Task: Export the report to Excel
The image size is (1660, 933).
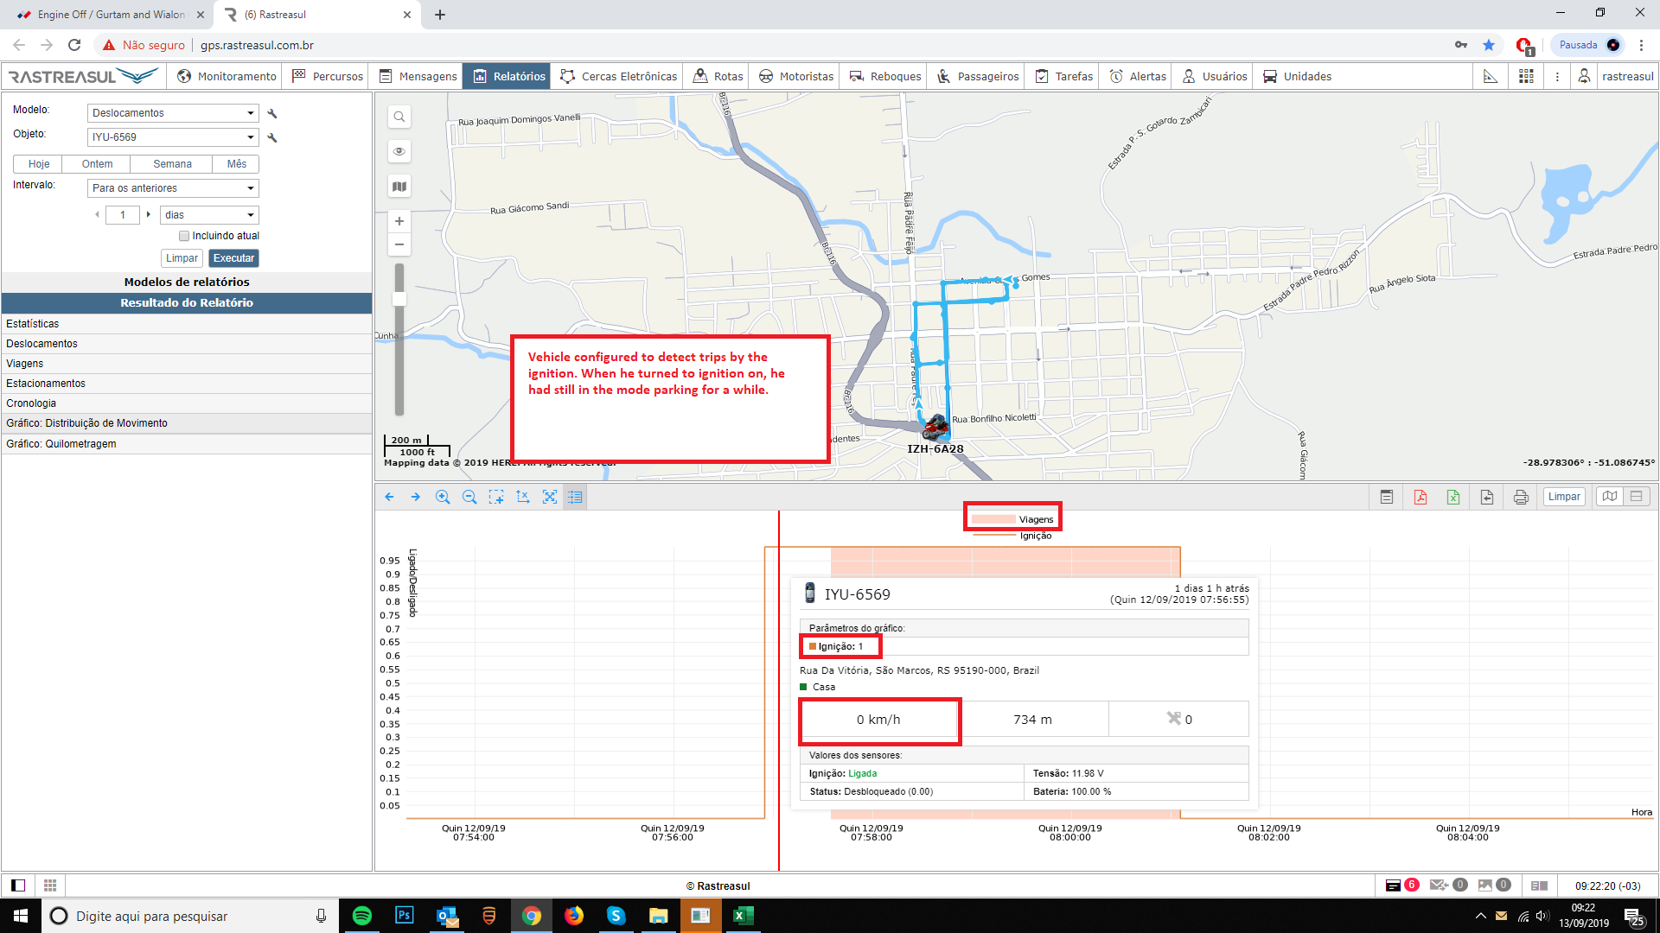Action: (x=1453, y=497)
